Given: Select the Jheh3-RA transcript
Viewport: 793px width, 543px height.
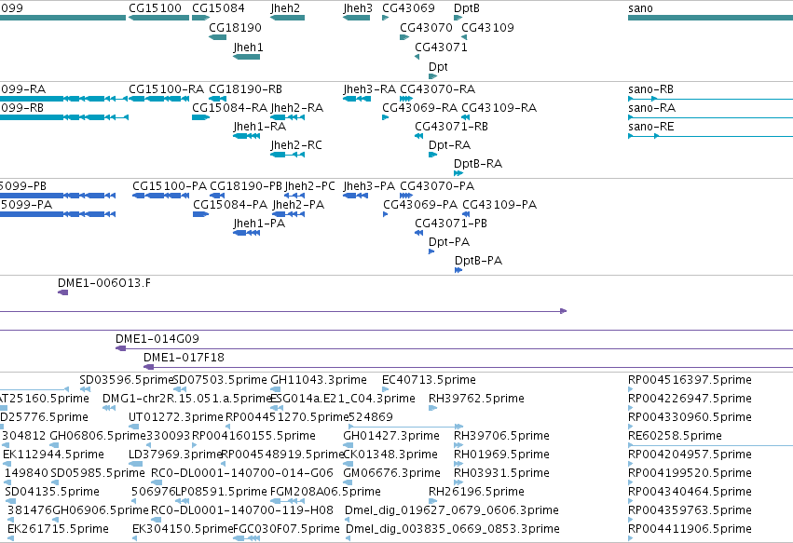Looking at the screenshot, I should (356, 99).
